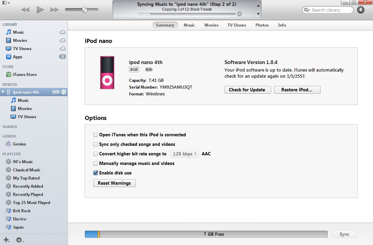Open the My Top Rated playlist

point(26,178)
